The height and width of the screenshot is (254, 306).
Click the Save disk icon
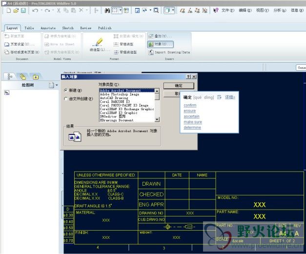[23, 10]
